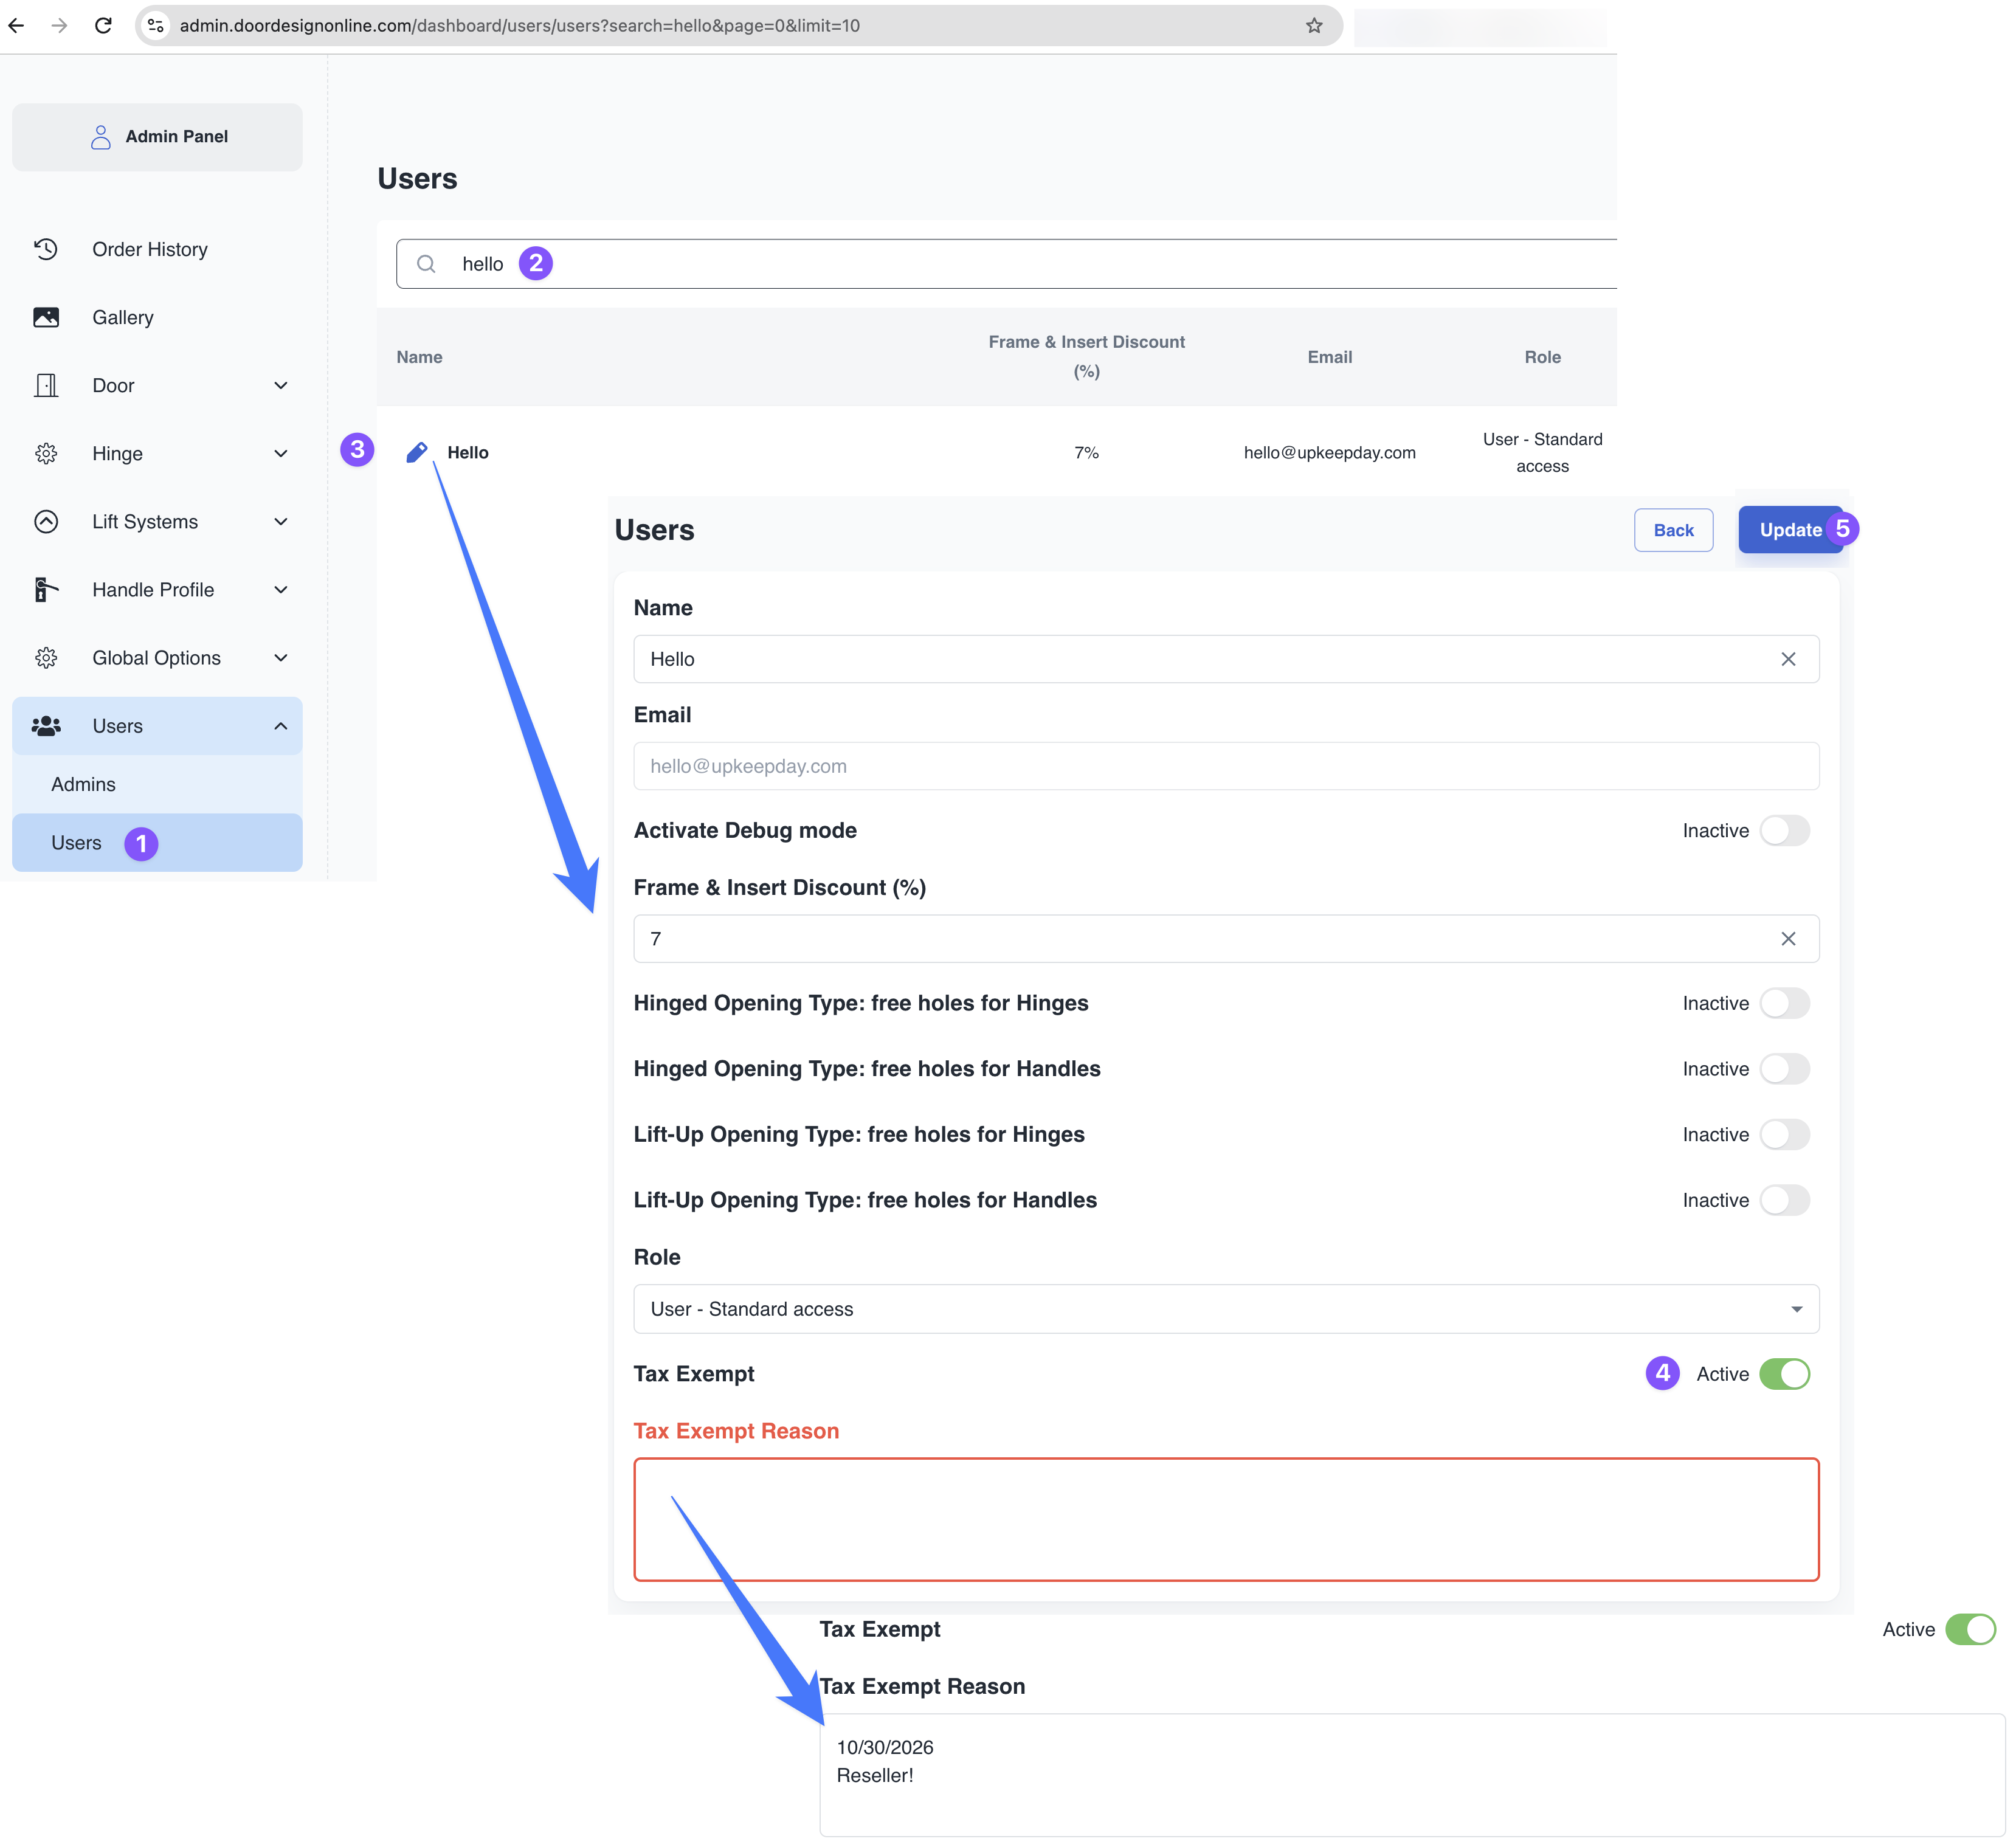The image size is (2016, 1847).
Task: Clear the Name field with X
Action: coord(1788,659)
